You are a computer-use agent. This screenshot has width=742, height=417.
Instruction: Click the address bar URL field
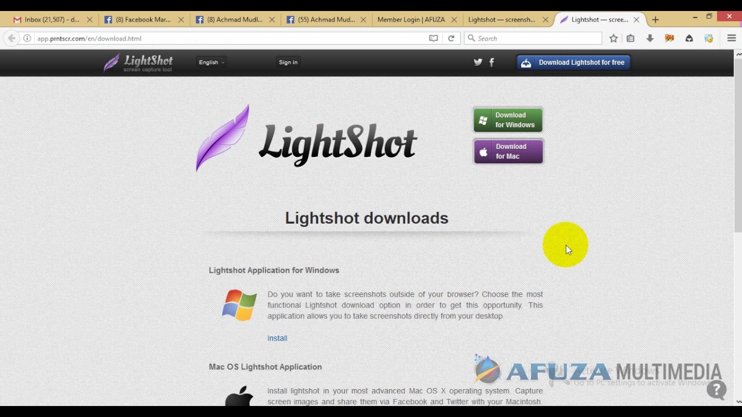229,38
